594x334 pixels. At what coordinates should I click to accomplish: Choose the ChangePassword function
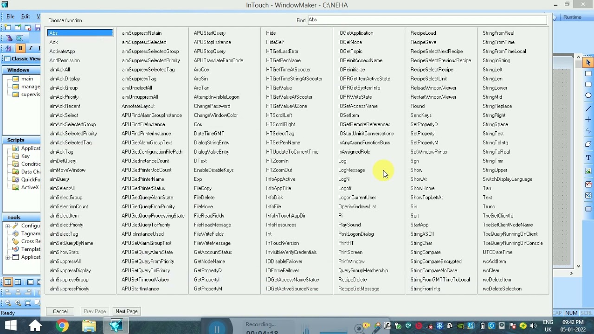[x=212, y=106]
